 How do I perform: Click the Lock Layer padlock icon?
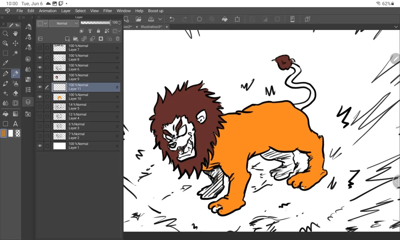tap(98, 31)
